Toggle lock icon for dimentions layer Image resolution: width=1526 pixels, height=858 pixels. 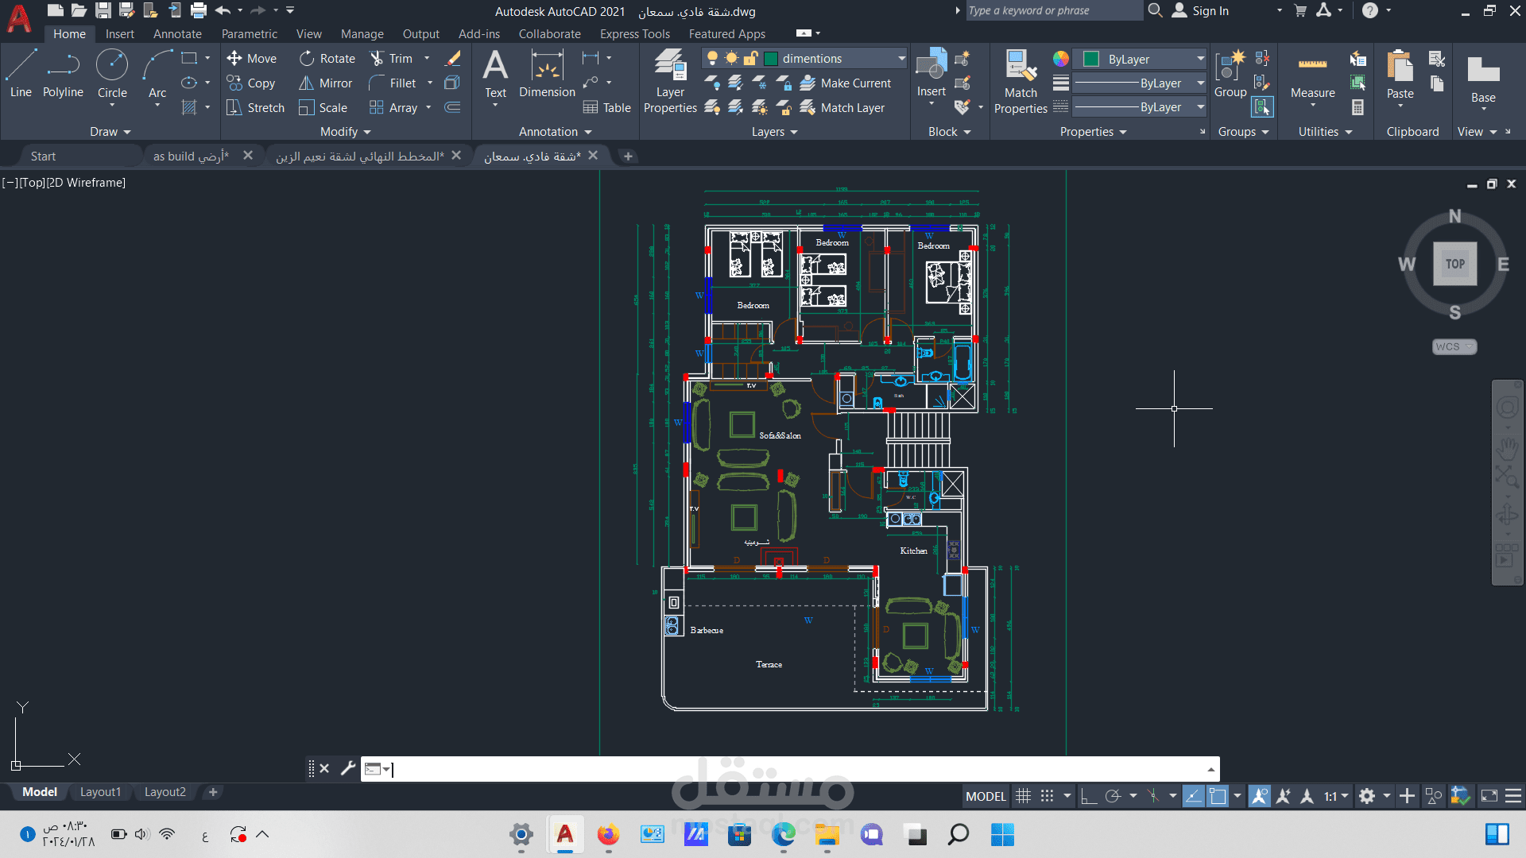click(750, 58)
